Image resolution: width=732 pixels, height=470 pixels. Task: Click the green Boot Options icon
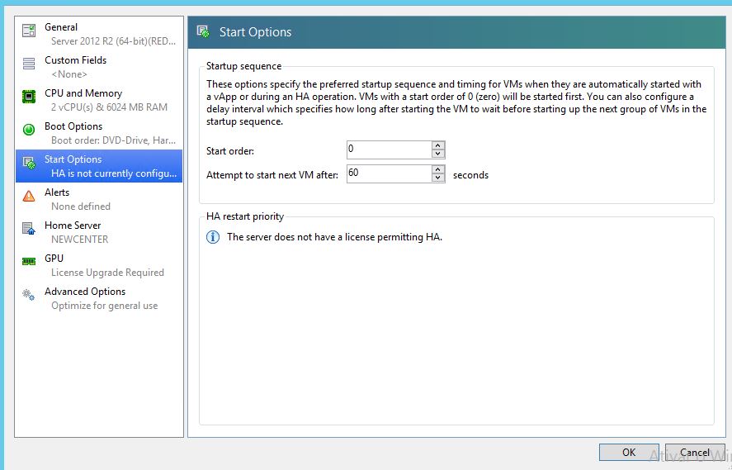(29, 130)
